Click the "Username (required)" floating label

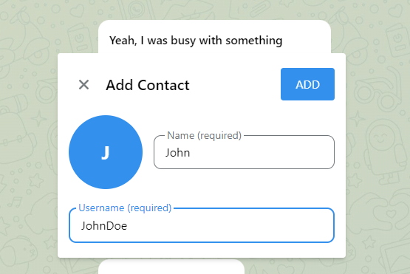pos(125,208)
